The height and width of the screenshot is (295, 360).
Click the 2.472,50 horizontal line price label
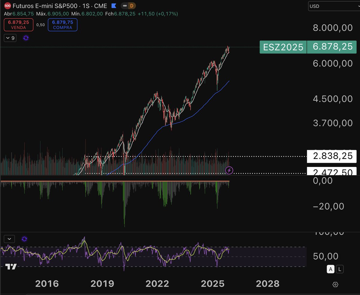coord(332,171)
